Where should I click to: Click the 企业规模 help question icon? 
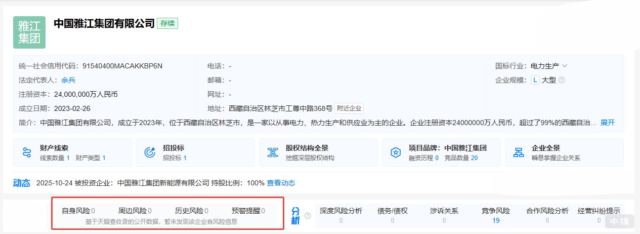[x=562, y=80]
